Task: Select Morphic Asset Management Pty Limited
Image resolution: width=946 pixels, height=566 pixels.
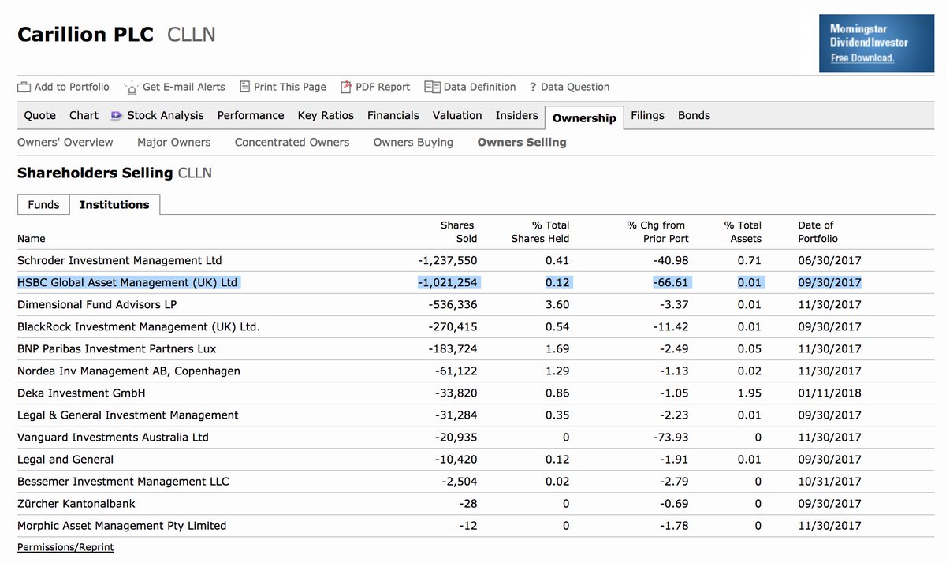Action: click(121, 525)
